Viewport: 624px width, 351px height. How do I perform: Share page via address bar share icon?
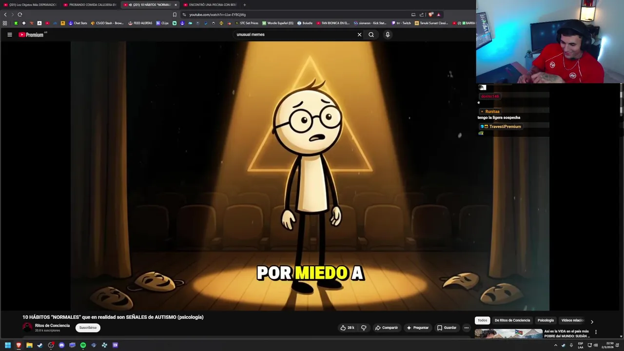[x=422, y=15]
